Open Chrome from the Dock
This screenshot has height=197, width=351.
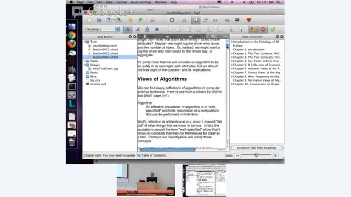point(72,35)
